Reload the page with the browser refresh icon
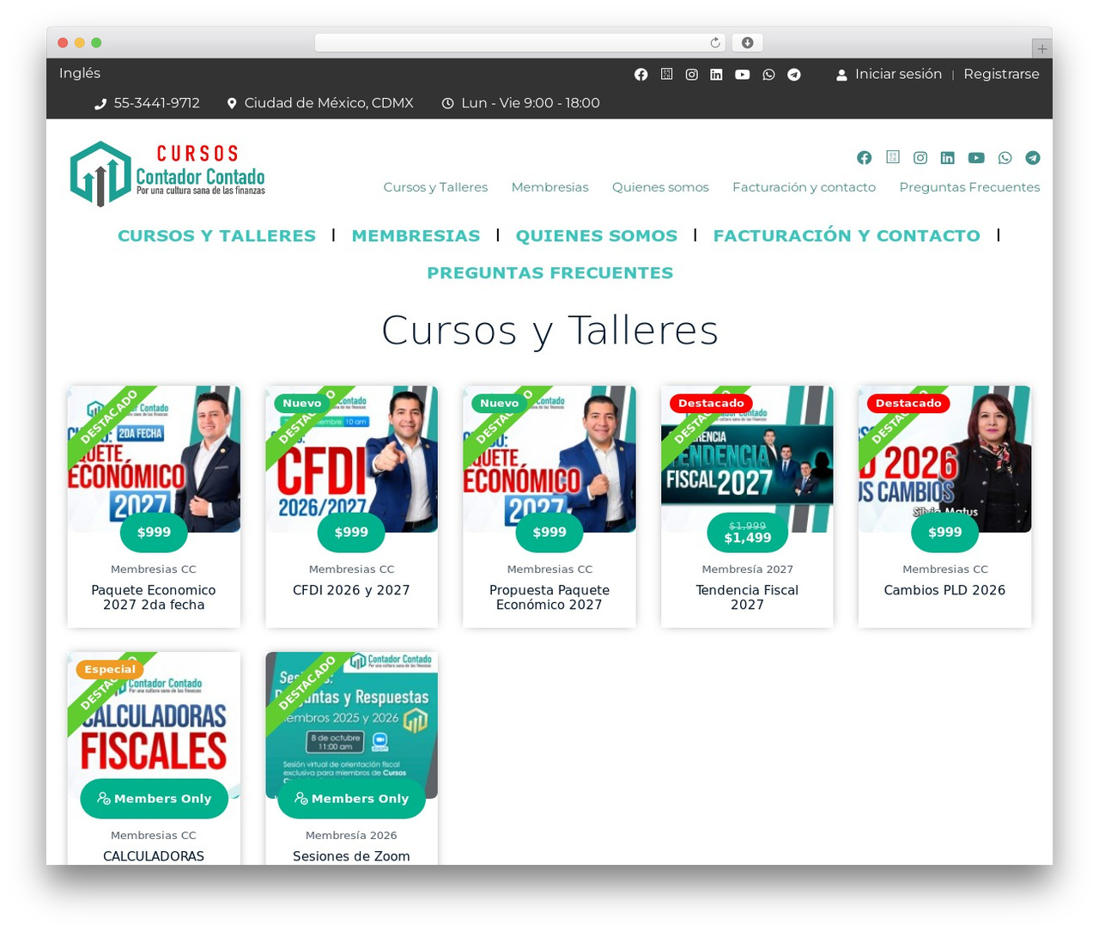 pyautogui.click(x=715, y=42)
